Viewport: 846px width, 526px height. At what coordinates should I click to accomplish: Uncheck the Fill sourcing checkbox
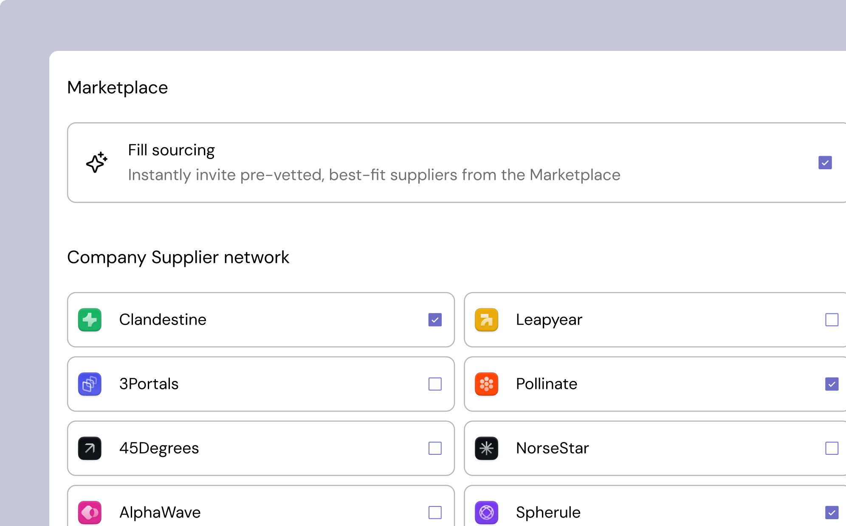click(x=825, y=162)
